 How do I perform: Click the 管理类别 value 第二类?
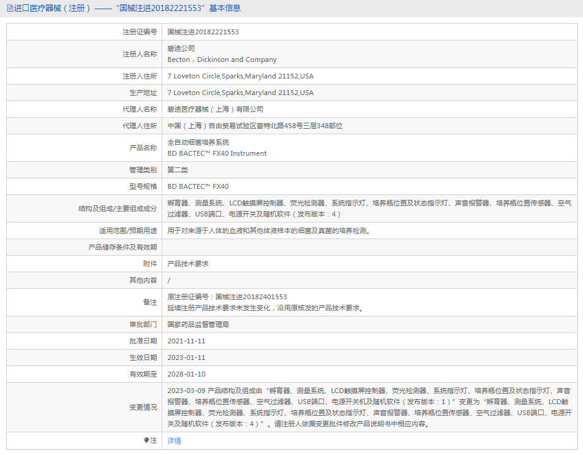[x=178, y=170]
